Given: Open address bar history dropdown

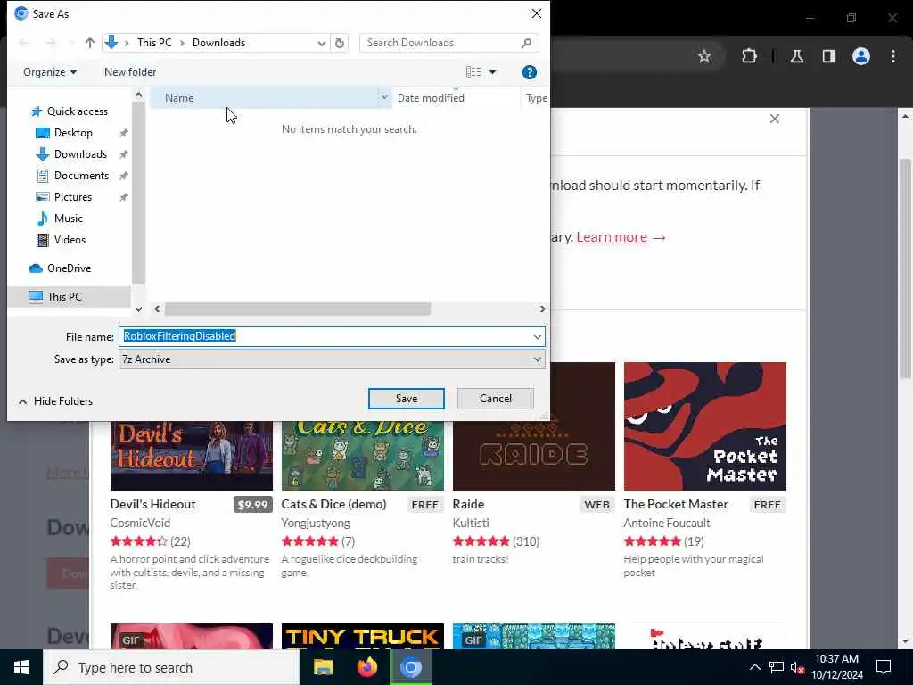Looking at the screenshot, I should pos(321,43).
